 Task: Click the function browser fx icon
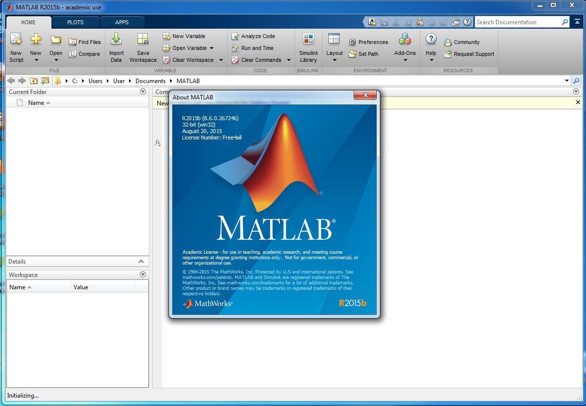click(x=158, y=142)
